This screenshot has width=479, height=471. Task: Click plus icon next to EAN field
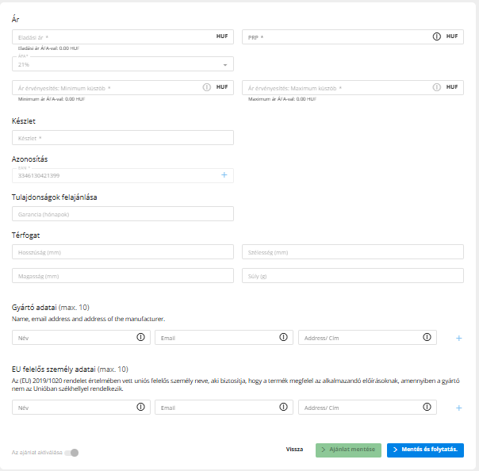pyautogui.click(x=224, y=174)
